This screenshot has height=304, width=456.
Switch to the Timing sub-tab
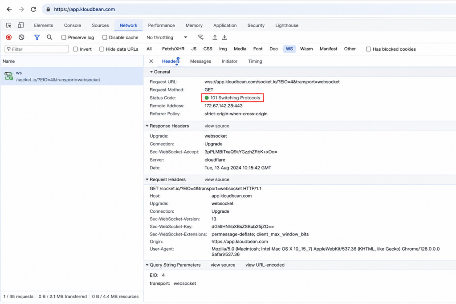255,61
